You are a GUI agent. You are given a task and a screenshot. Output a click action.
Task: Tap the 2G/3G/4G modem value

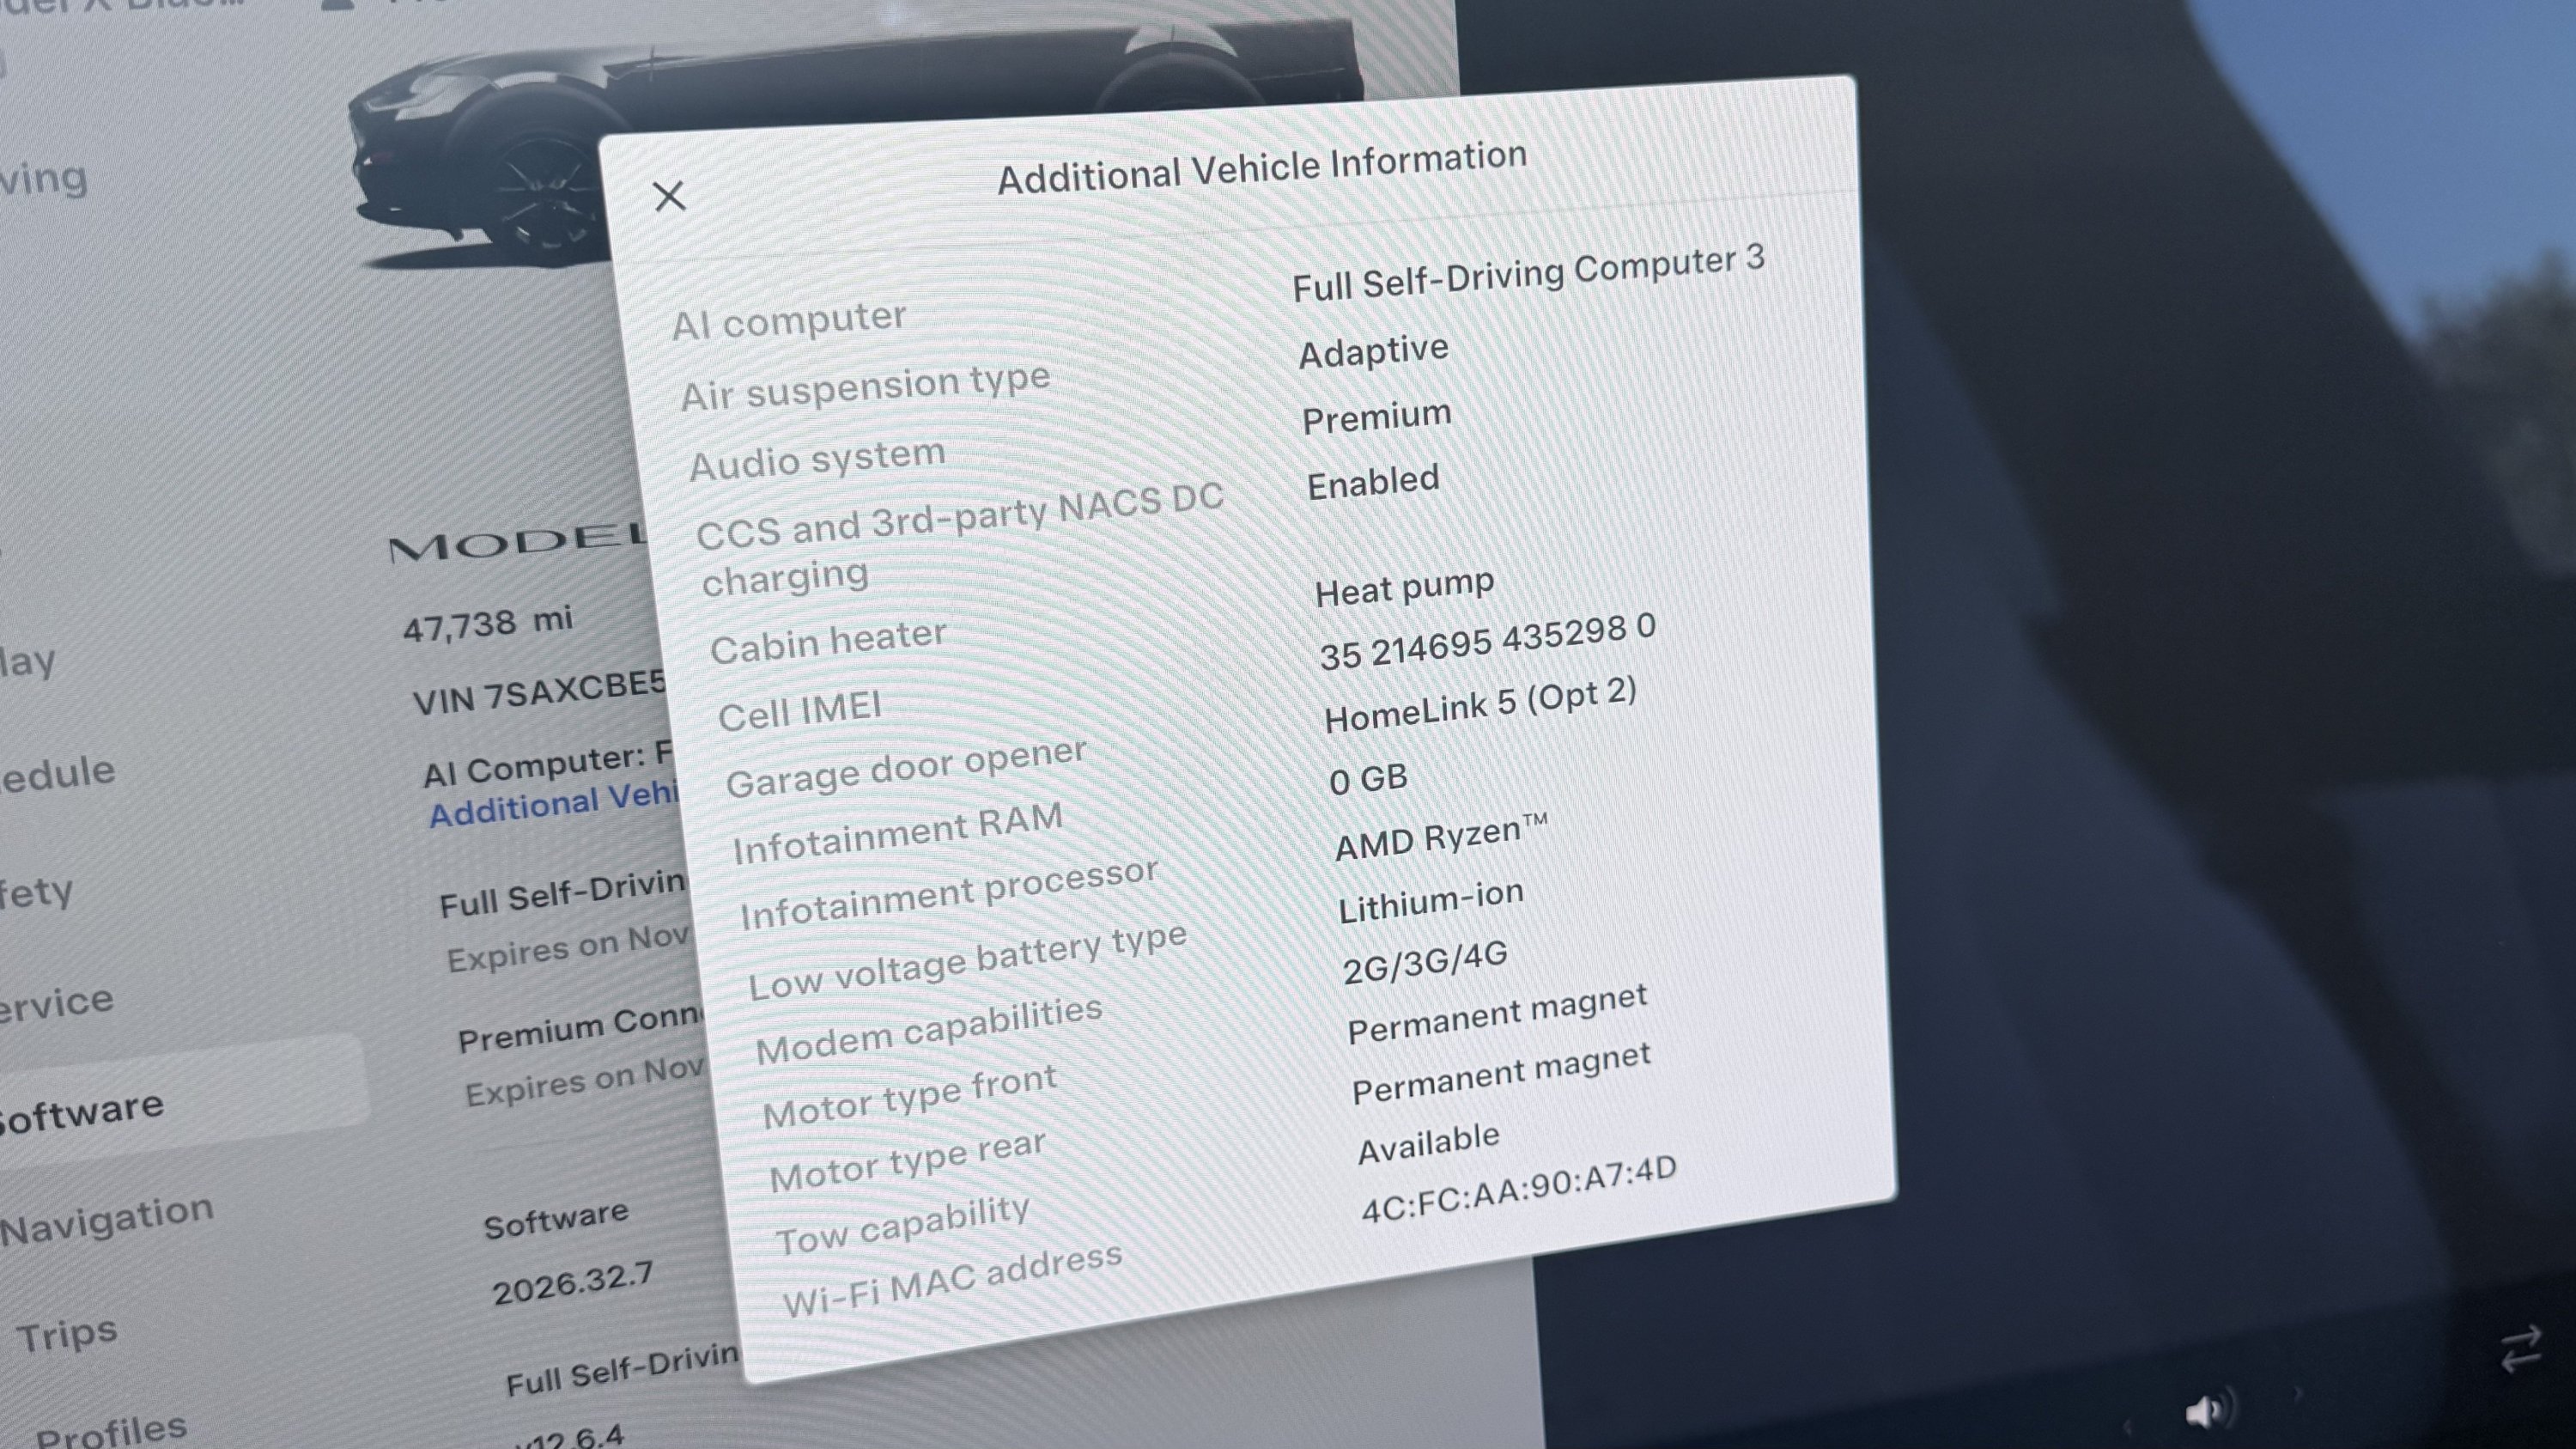point(1424,962)
